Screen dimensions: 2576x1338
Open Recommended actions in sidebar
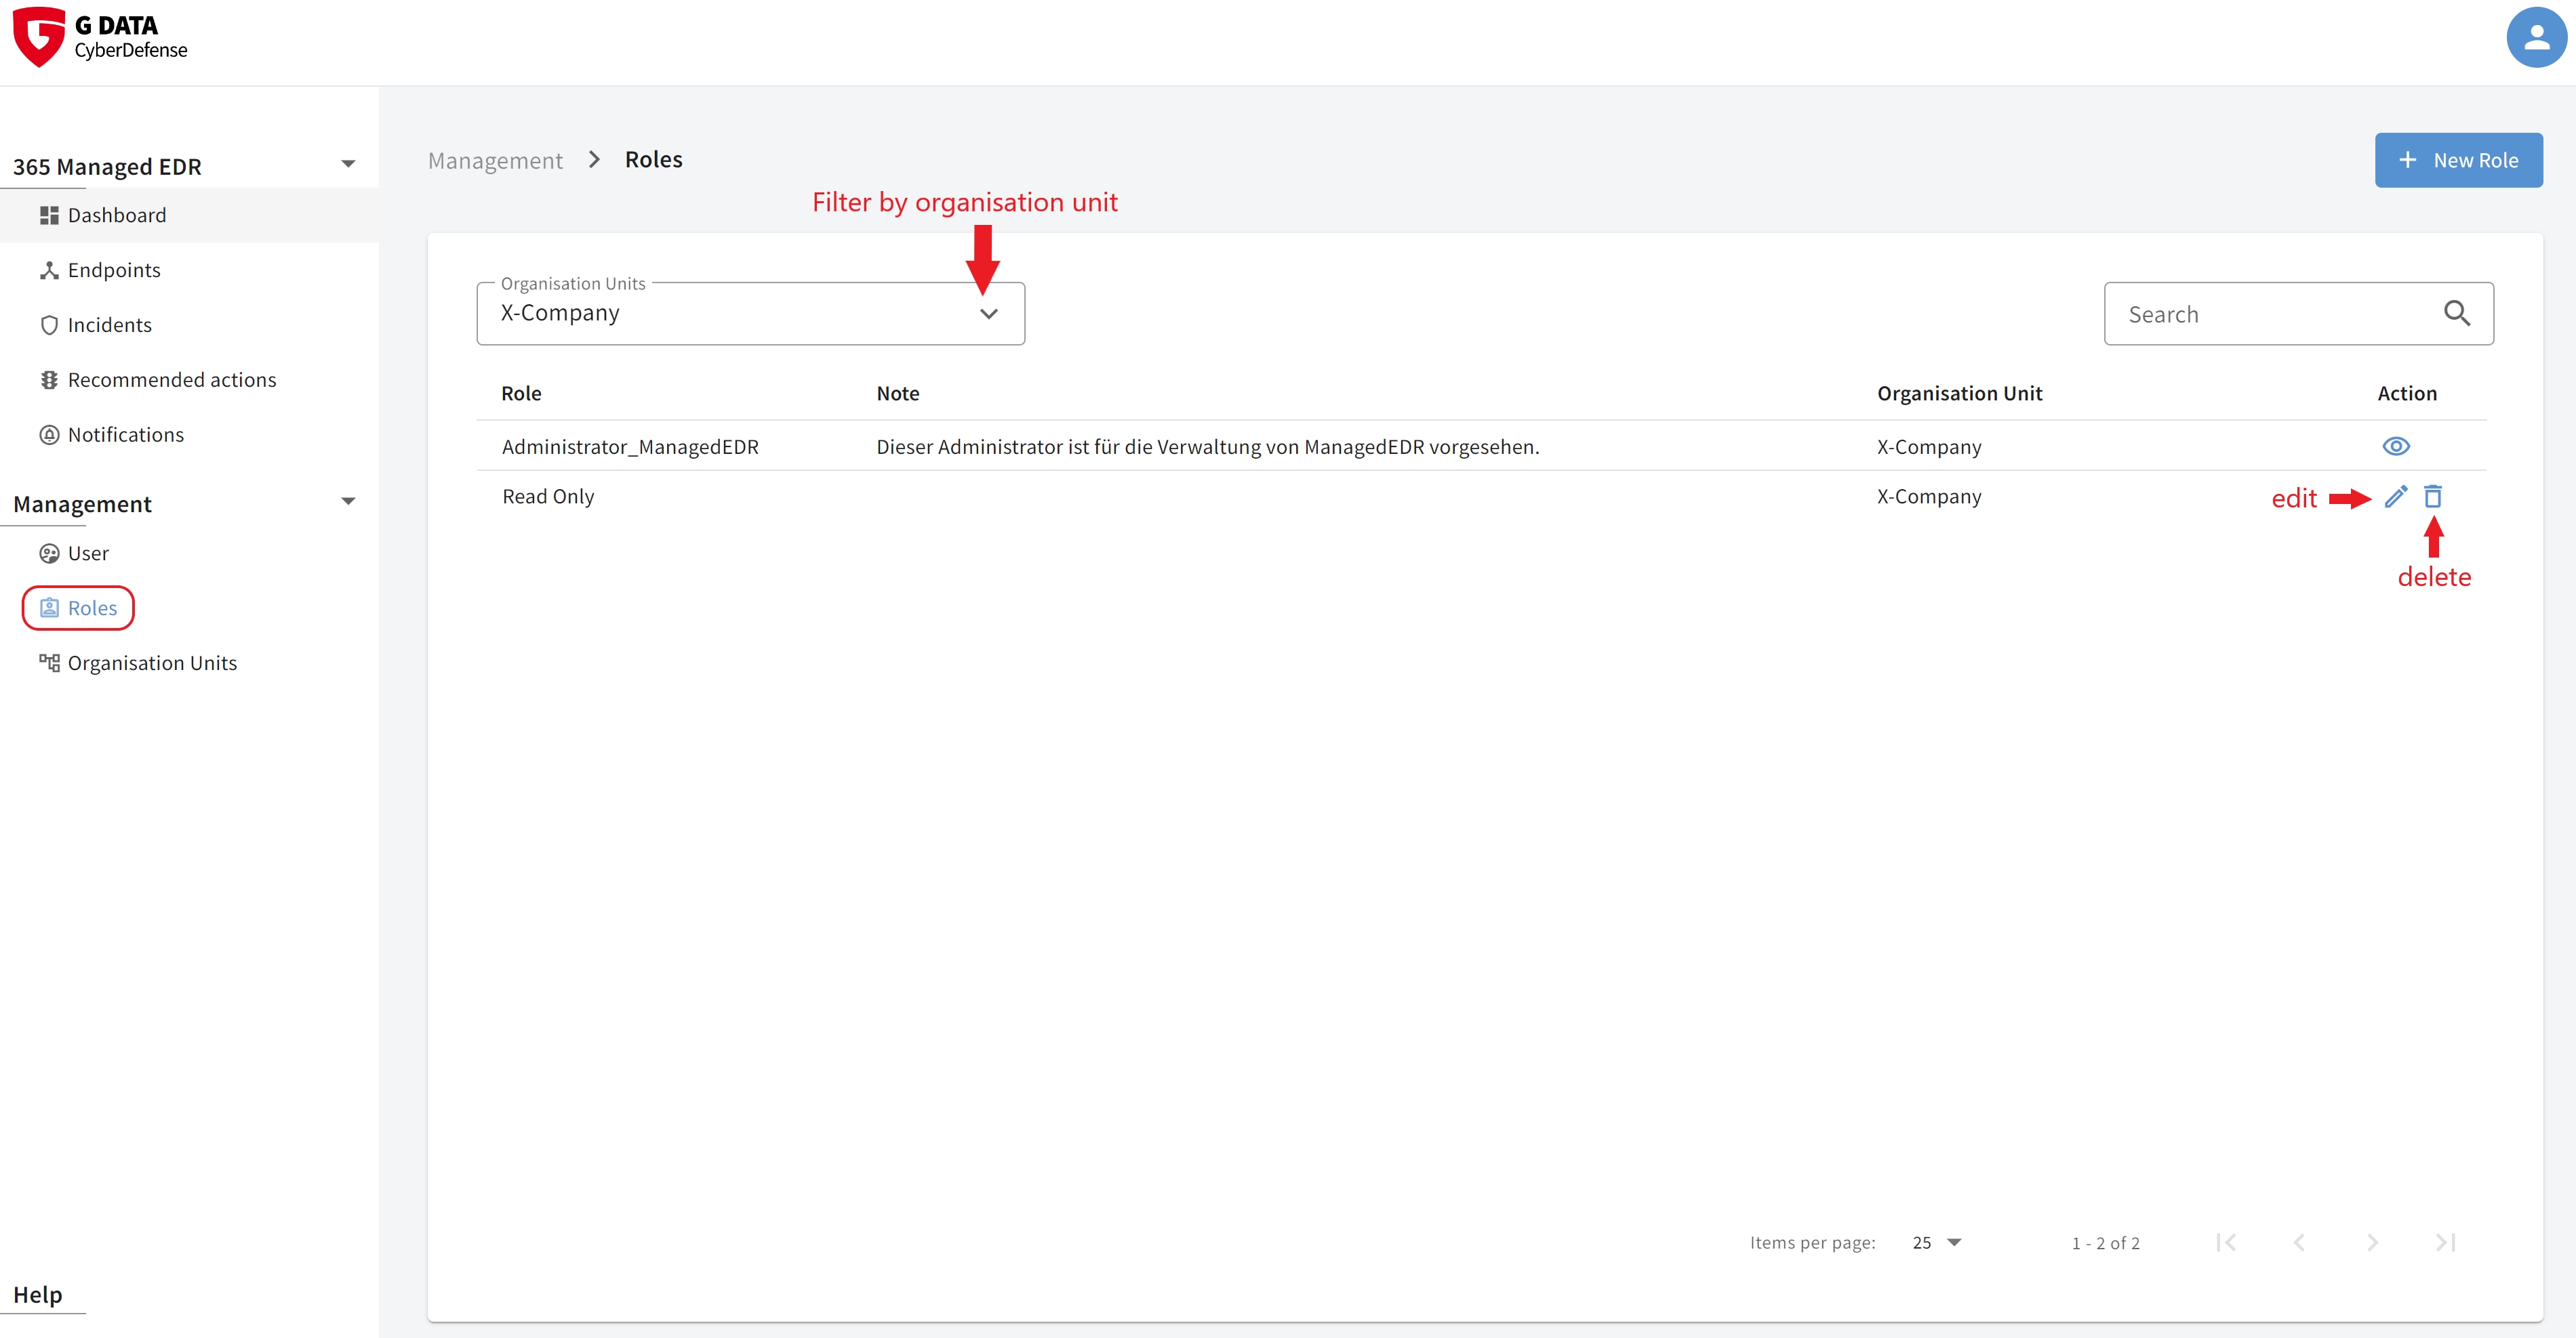tap(189, 379)
